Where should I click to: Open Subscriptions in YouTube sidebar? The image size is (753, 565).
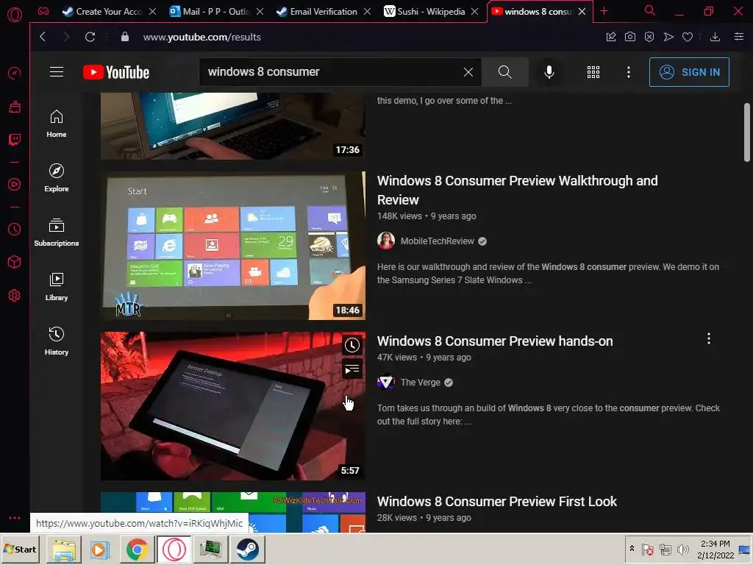click(57, 232)
